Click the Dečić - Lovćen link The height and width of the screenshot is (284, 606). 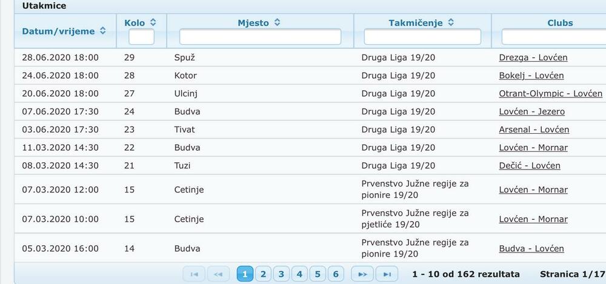click(529, 165)
